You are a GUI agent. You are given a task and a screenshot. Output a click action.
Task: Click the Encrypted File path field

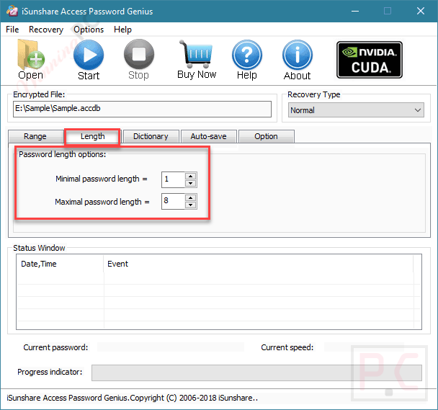[x=142, y=109]
